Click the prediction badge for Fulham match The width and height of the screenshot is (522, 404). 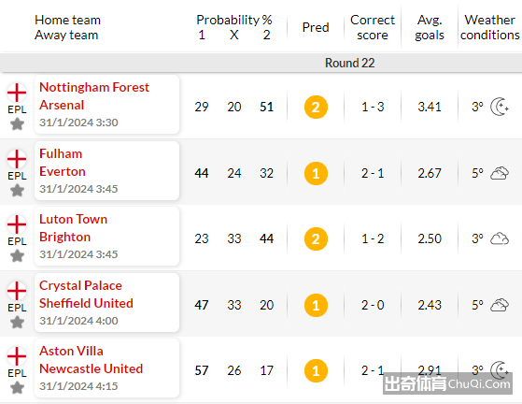point(316,173)
